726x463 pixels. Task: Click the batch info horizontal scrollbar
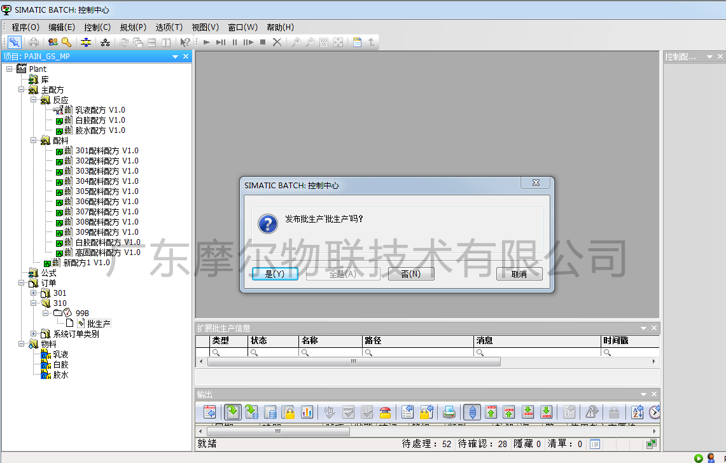pos(354,362)
